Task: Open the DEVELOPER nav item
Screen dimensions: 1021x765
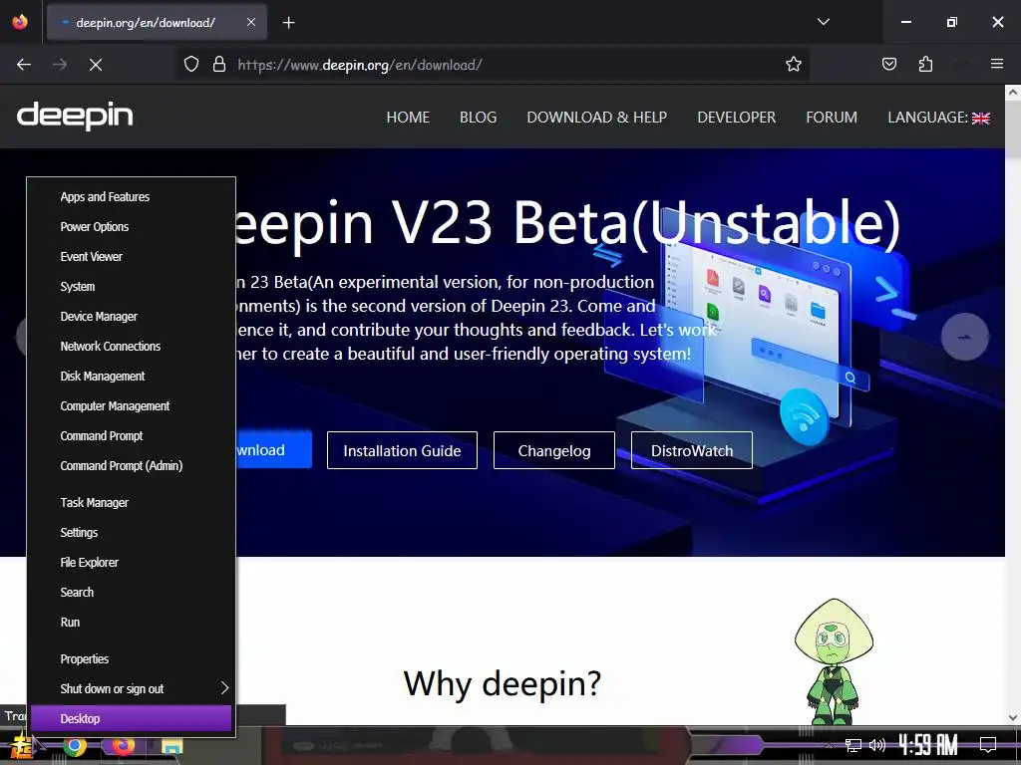Action: (737, 118)
